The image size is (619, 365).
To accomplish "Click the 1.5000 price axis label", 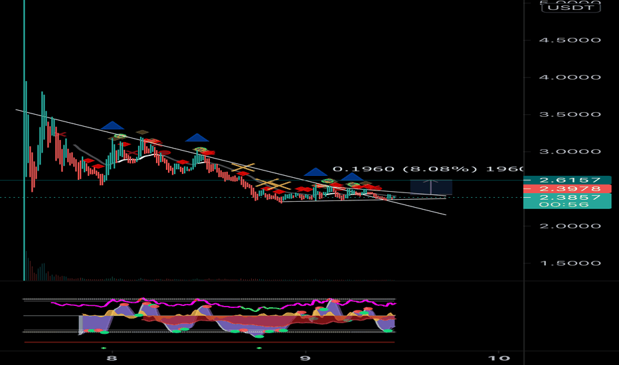I will (x=570, y=263).
